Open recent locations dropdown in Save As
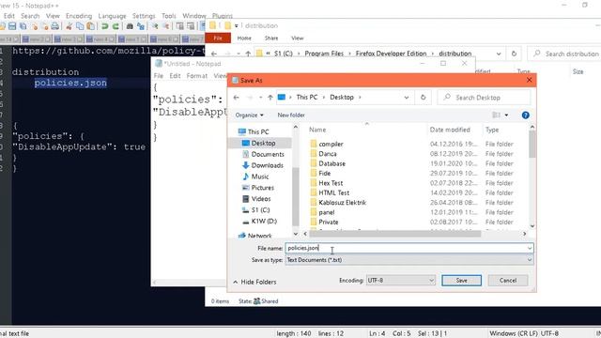Viewport: 601px width, 338px height. (x=261, y=98)
